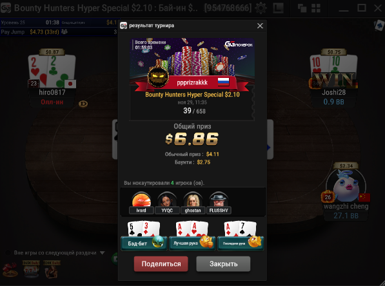Image resolution: width=385 pixels, height=286 pixels.
Task: Toggle 'Вне игры со следующей раздачи' checkbox
Action: click(x=8, y=253)
